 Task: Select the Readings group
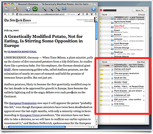[122, 53]
